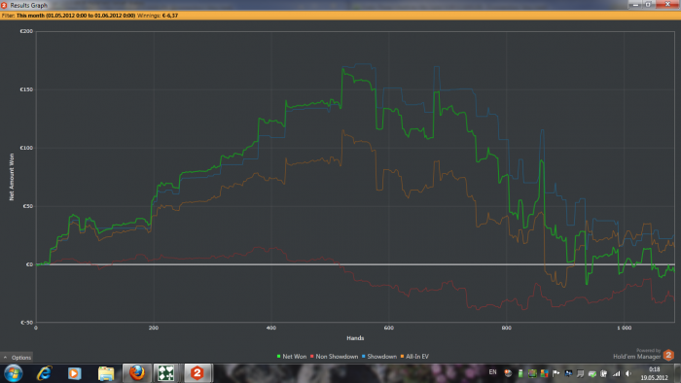Open the Action Center flag icon

pos(556,373)
